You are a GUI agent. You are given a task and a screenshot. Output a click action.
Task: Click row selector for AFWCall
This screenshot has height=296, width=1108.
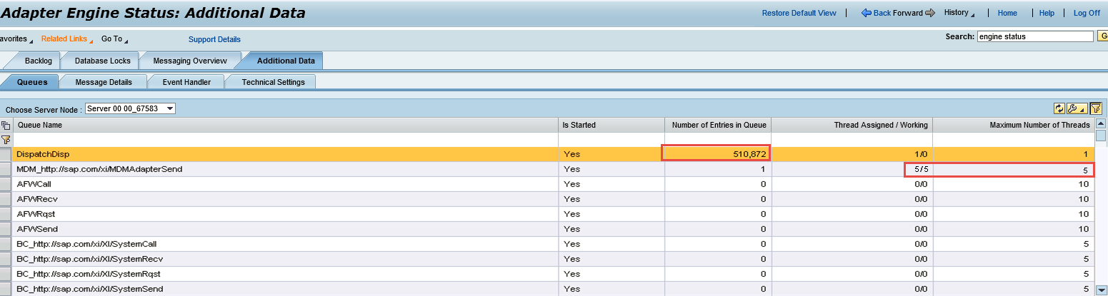[6, 184]
